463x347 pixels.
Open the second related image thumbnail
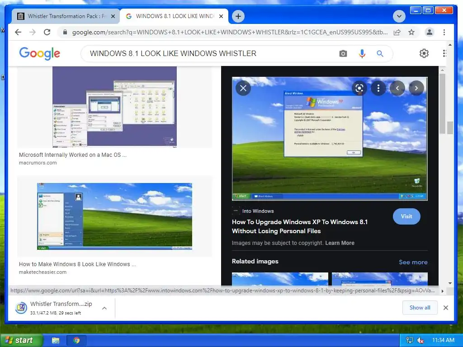380,279
